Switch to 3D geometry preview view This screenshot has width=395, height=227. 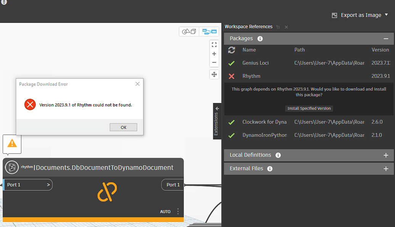[189, 31]
